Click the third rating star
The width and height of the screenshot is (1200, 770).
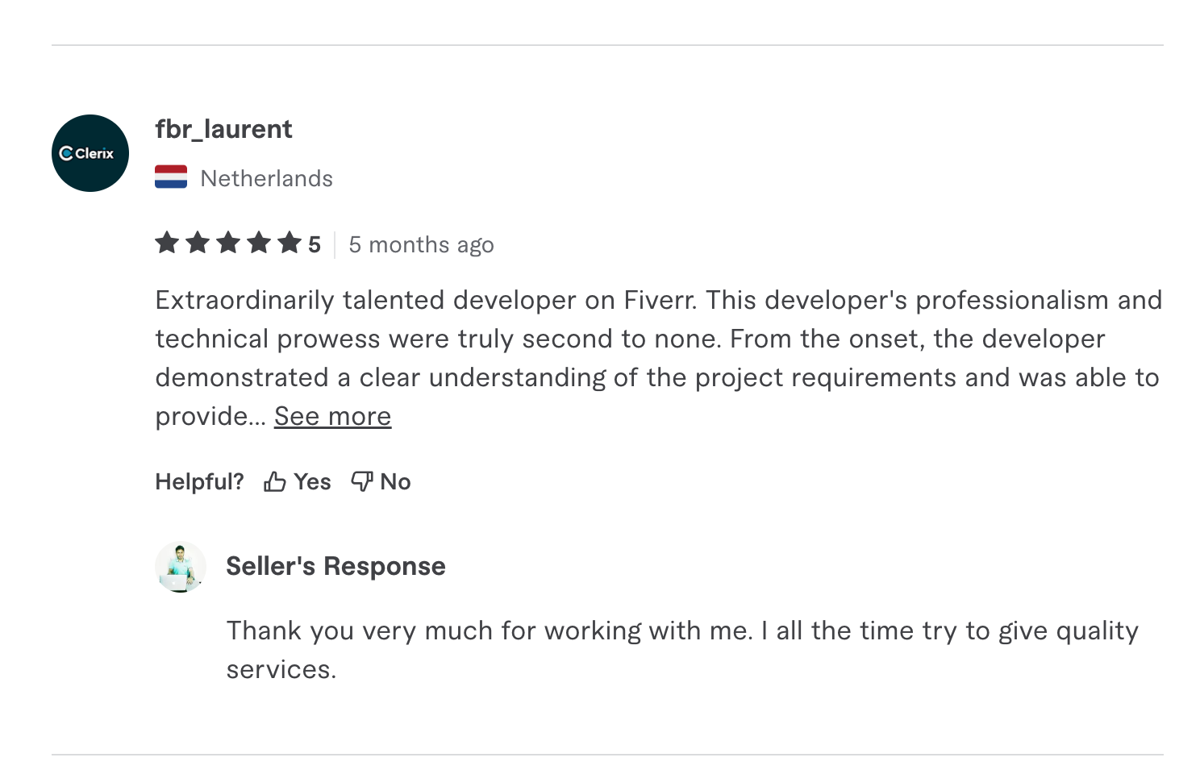(x=228, y=243)
